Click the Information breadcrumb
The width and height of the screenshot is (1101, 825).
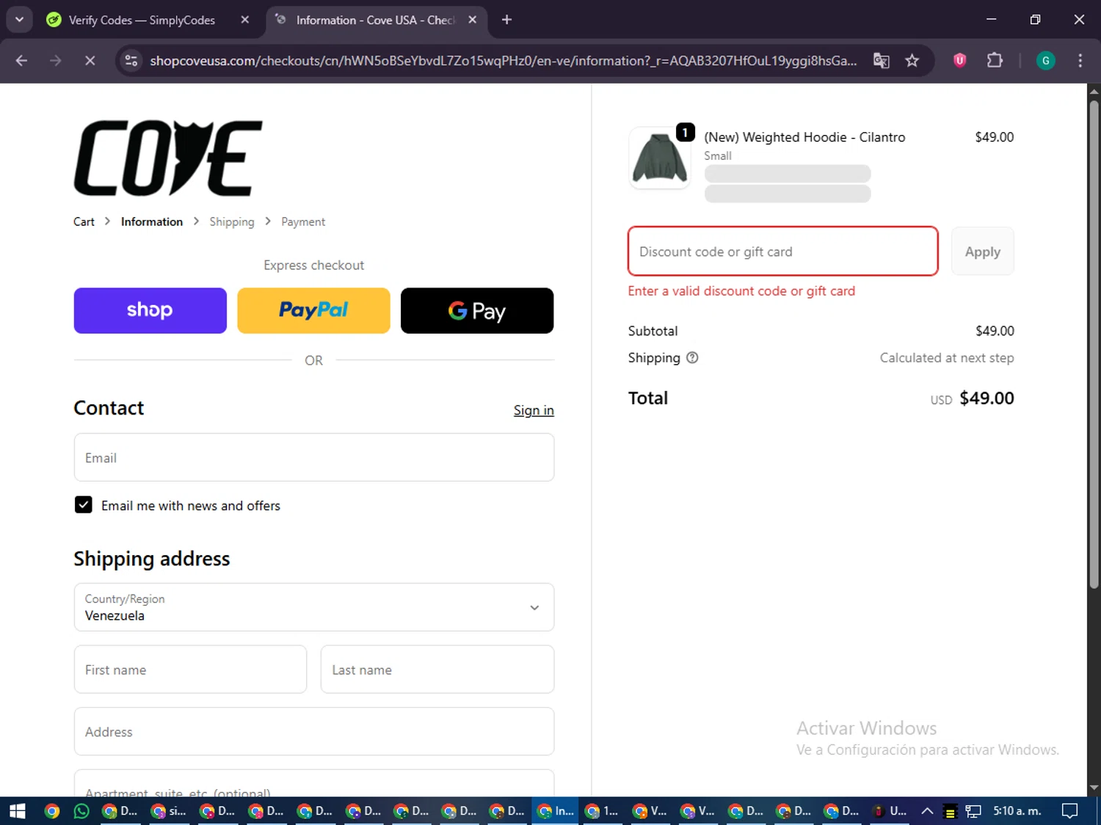click(x=152, y=221)
